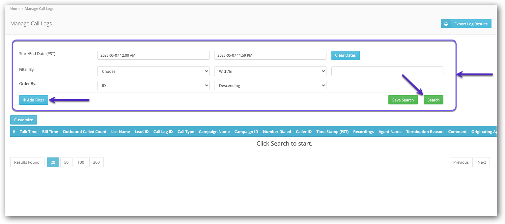Open the With/In condition dropdown
Viewport: 505px width, 224px height.
pyautogui.click(x=270, y=71)
